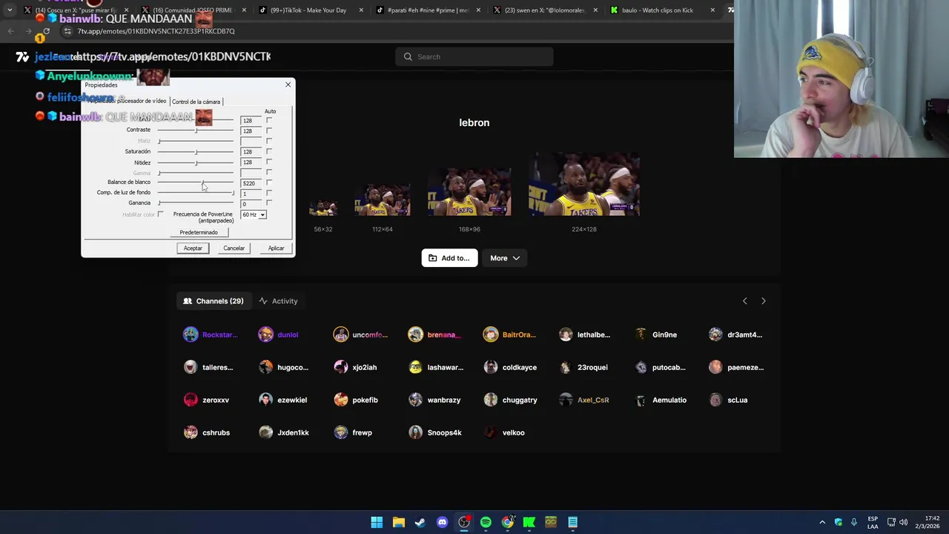The image size is (949, 534).
Task: Open Discord from taskbar
Action: (x=443, y=522)
